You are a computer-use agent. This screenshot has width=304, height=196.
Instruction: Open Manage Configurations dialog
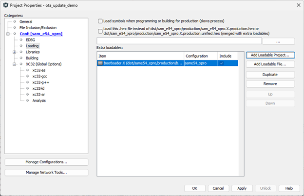46,162
